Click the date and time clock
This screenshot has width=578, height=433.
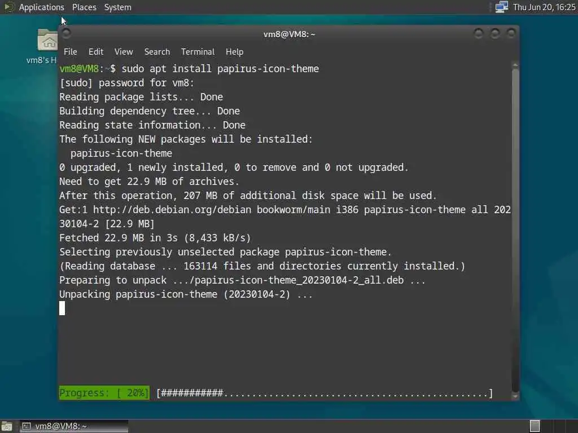point(544,7)
